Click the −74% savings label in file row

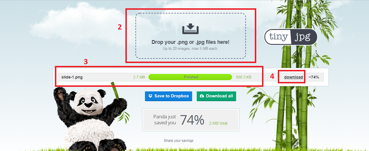point(314,77)
